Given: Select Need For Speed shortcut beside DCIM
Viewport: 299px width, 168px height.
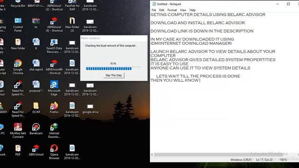Looking at the screenshot, I should coord(18,109).
